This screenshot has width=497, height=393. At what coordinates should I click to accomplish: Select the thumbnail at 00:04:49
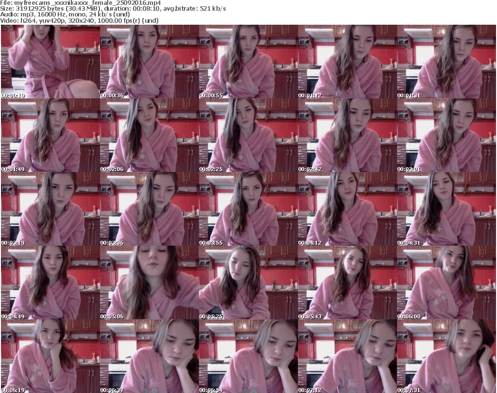coord(50,282)
